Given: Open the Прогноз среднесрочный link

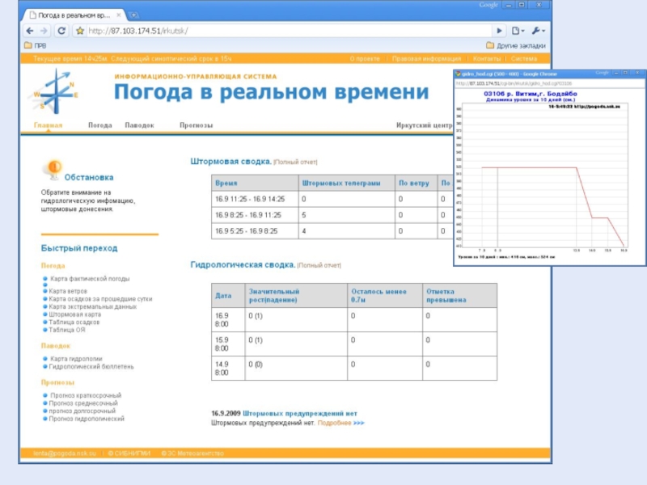Looking at the screenshot, I should (83, 403).
